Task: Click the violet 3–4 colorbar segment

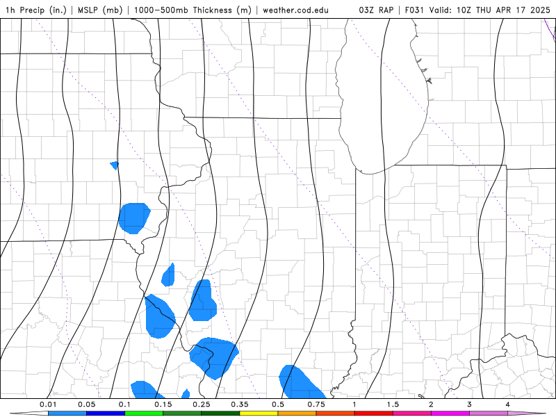Action: click(489, 414)
